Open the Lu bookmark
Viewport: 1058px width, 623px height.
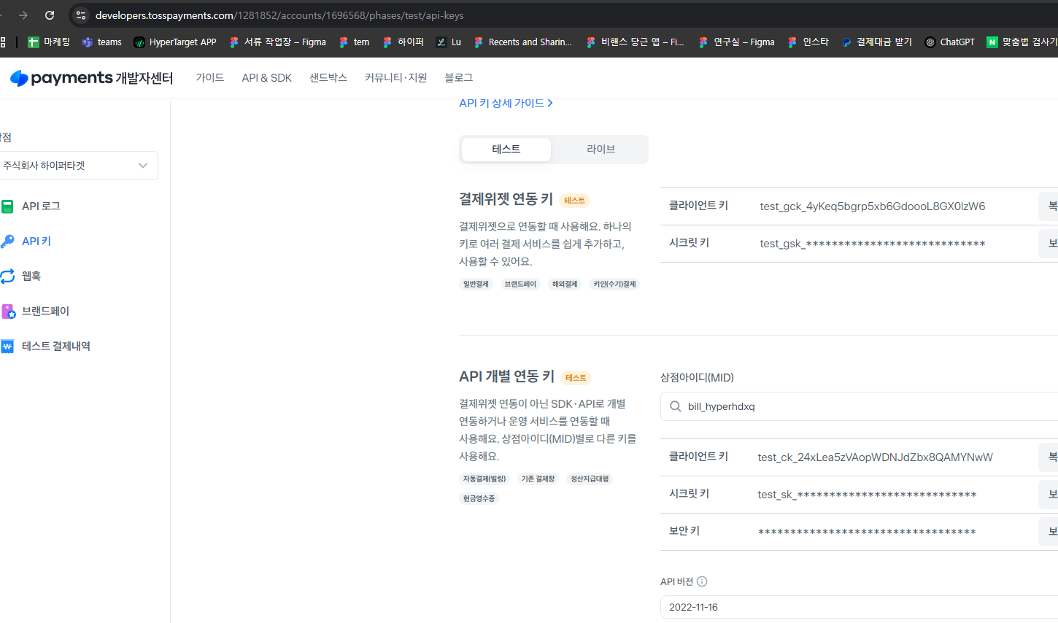click(448, 42)
